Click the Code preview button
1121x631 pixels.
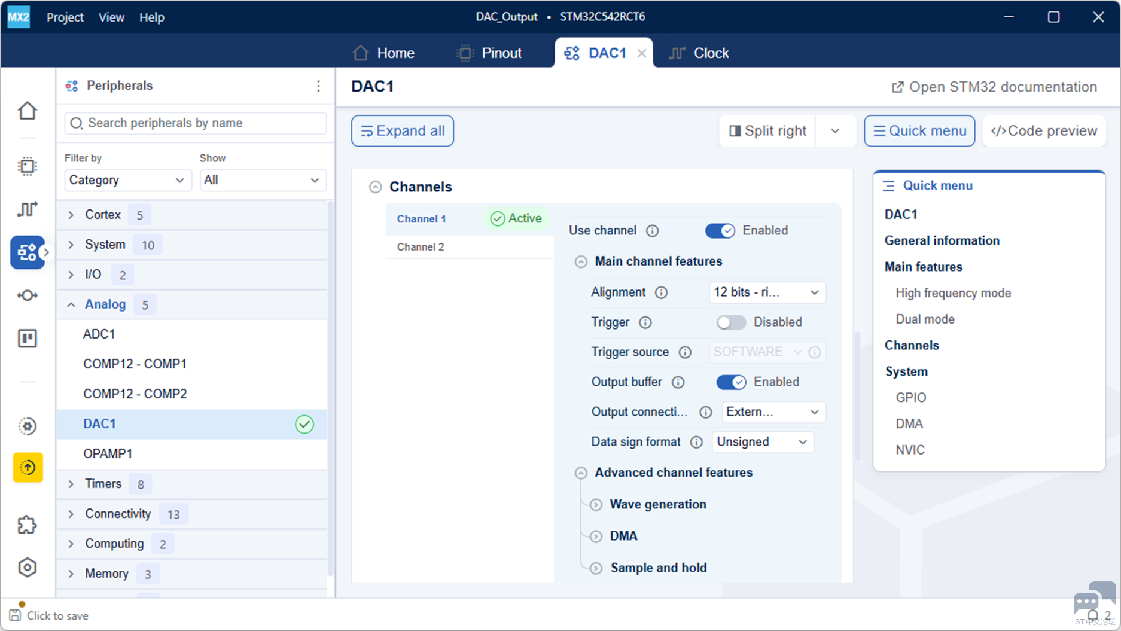(x=1044, y=131)
